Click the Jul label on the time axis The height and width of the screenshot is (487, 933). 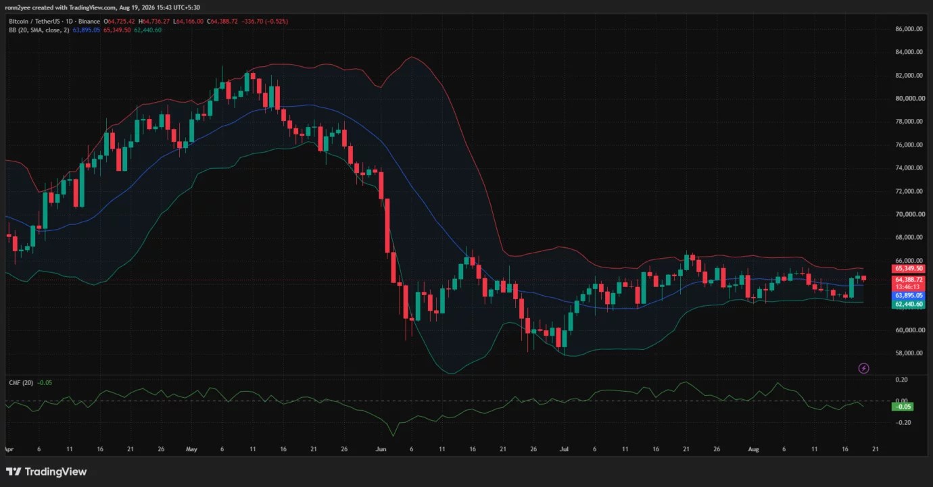[564, 448]
